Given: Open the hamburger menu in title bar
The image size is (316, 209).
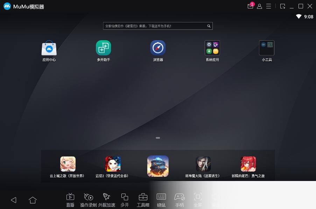Looking at the screenshot, I should pyautogui.click(x=269, y=6).
